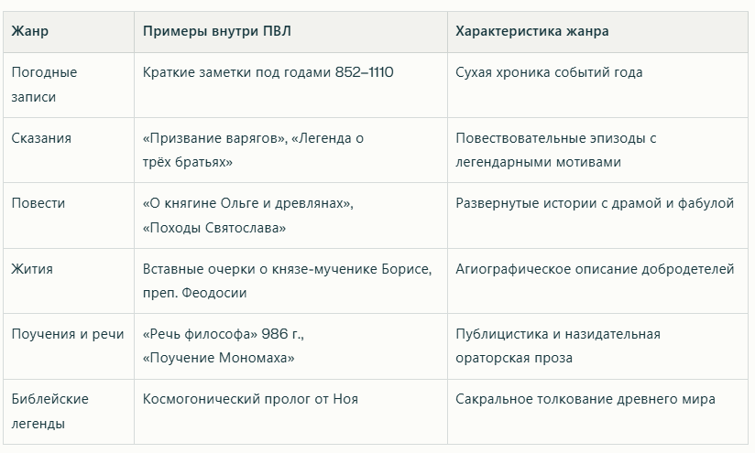Viewport: 755px width, 453px height.
Task: Click the «Сухая хроника событий года» text
Action: pos(549,72)
